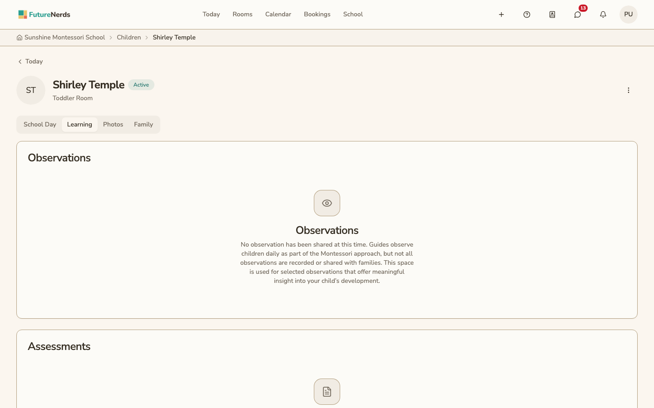The height and width of the screenshot is (408, 654).
Task: Click the centered Observations empty-state heading
Action: pyautogui.click(x=327, y=230)
